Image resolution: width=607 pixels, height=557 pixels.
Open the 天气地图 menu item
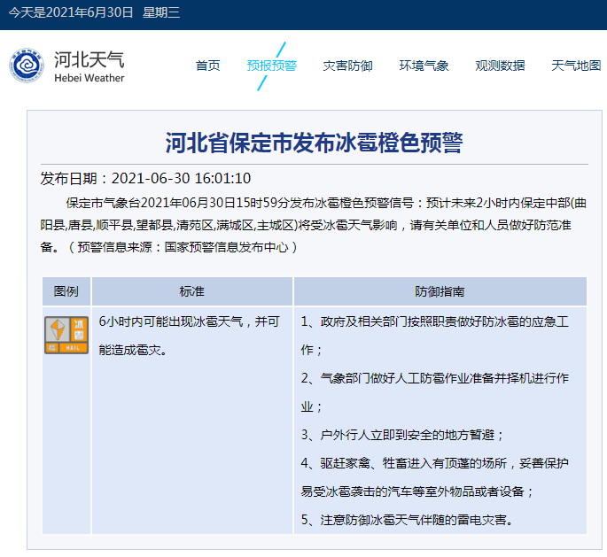[x=576, y=66]
